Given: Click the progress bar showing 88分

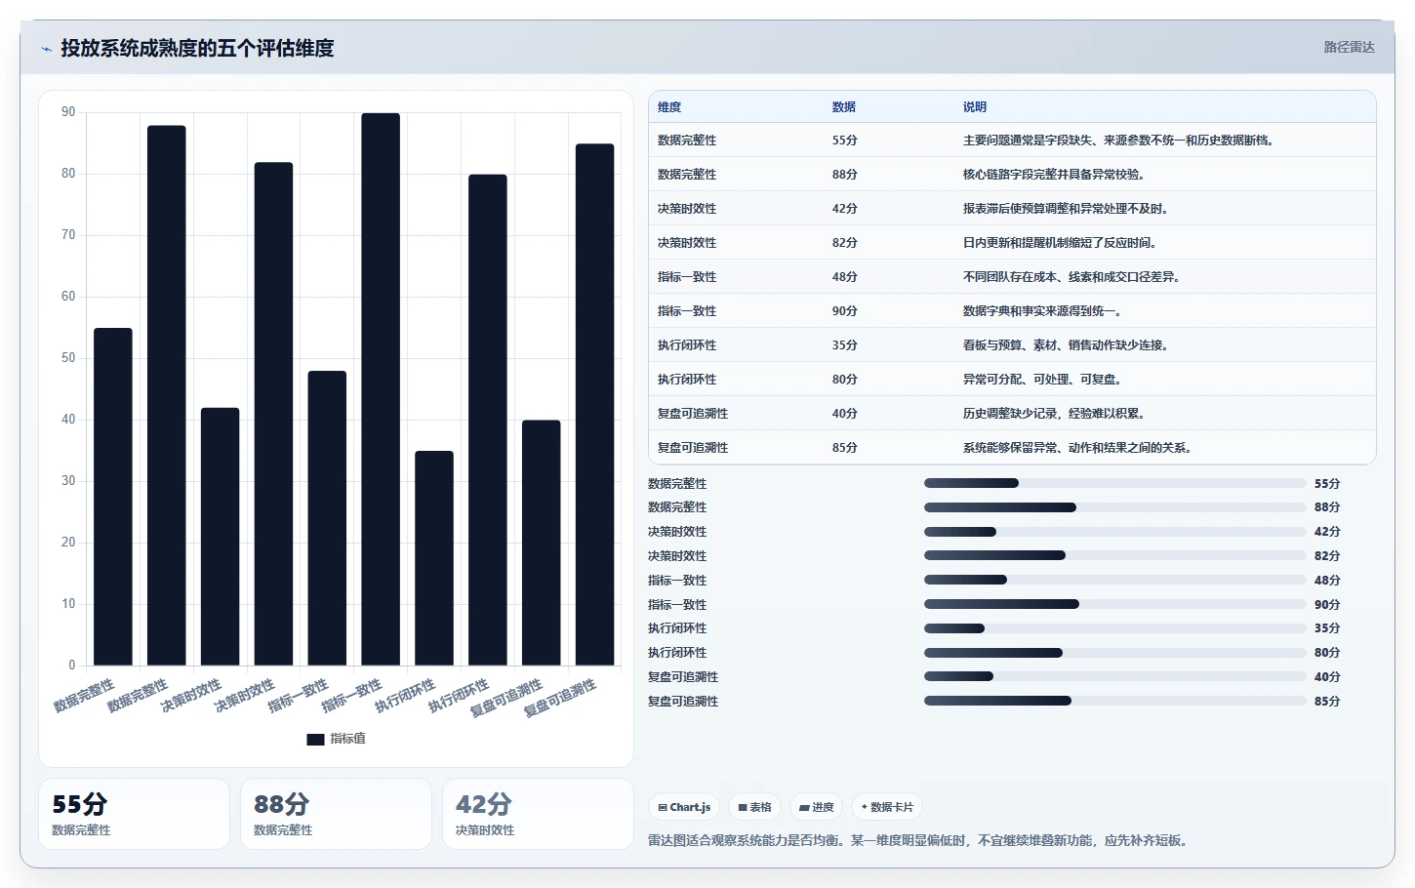Looking at the screenshot, I should 1114,507.
